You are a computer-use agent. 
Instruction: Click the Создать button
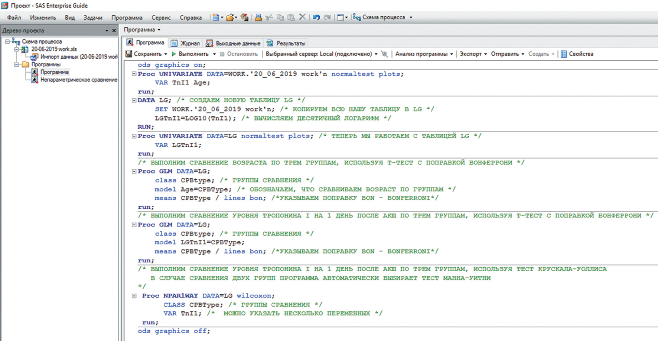coord(541,54)
